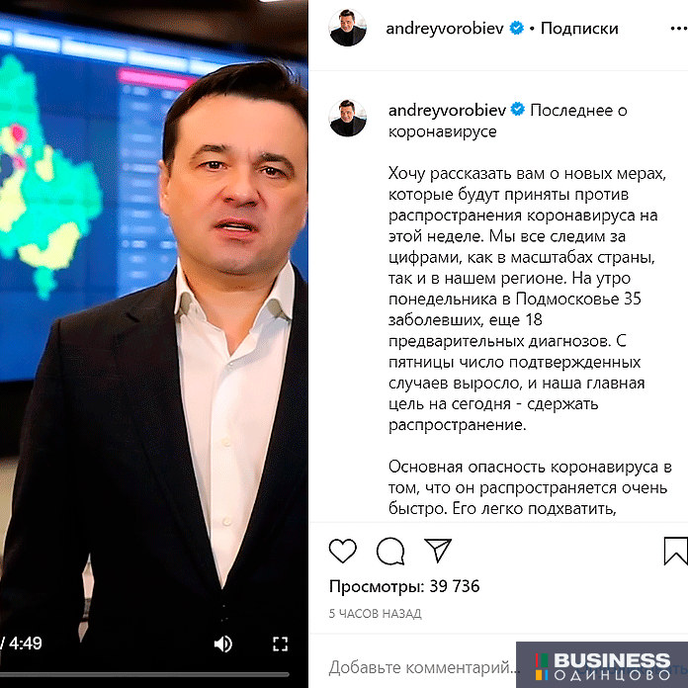The image size is (688, 688).
Task: Click the Добавьте комментарий input field
Action: (x=423, y=667)
